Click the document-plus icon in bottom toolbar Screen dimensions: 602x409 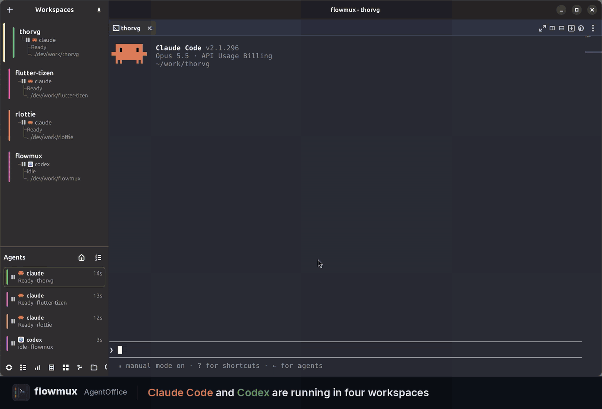[x=51, y=367]
